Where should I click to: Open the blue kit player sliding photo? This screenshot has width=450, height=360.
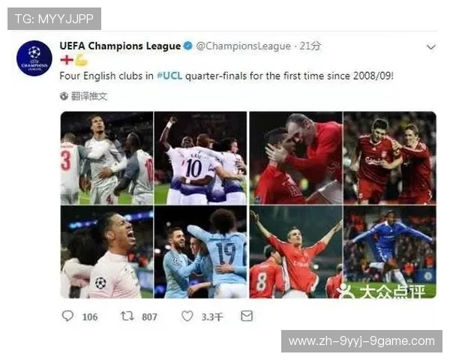pyautogui.click(x=390, y=252)
